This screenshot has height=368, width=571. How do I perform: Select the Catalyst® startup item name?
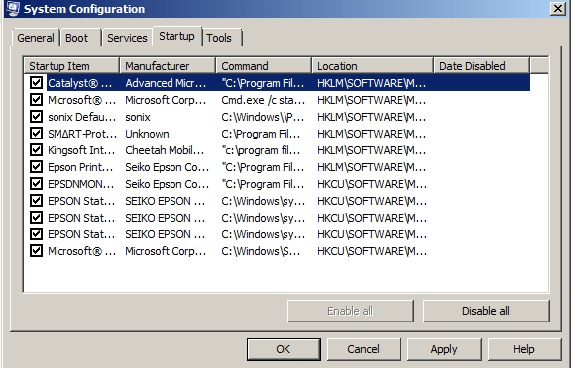[x=80, y=83]
